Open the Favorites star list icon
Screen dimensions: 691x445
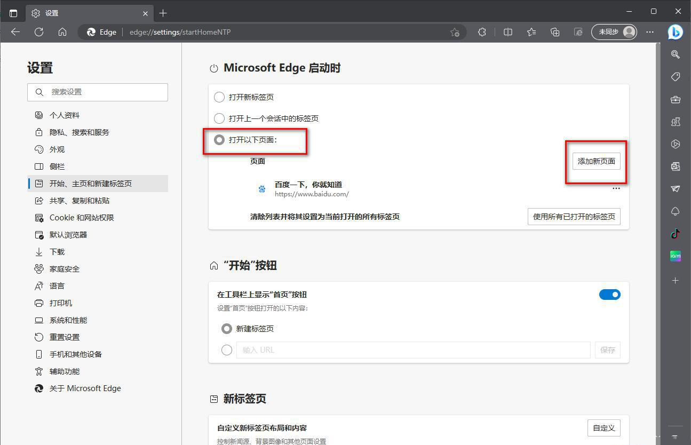[x=531, y=32]
